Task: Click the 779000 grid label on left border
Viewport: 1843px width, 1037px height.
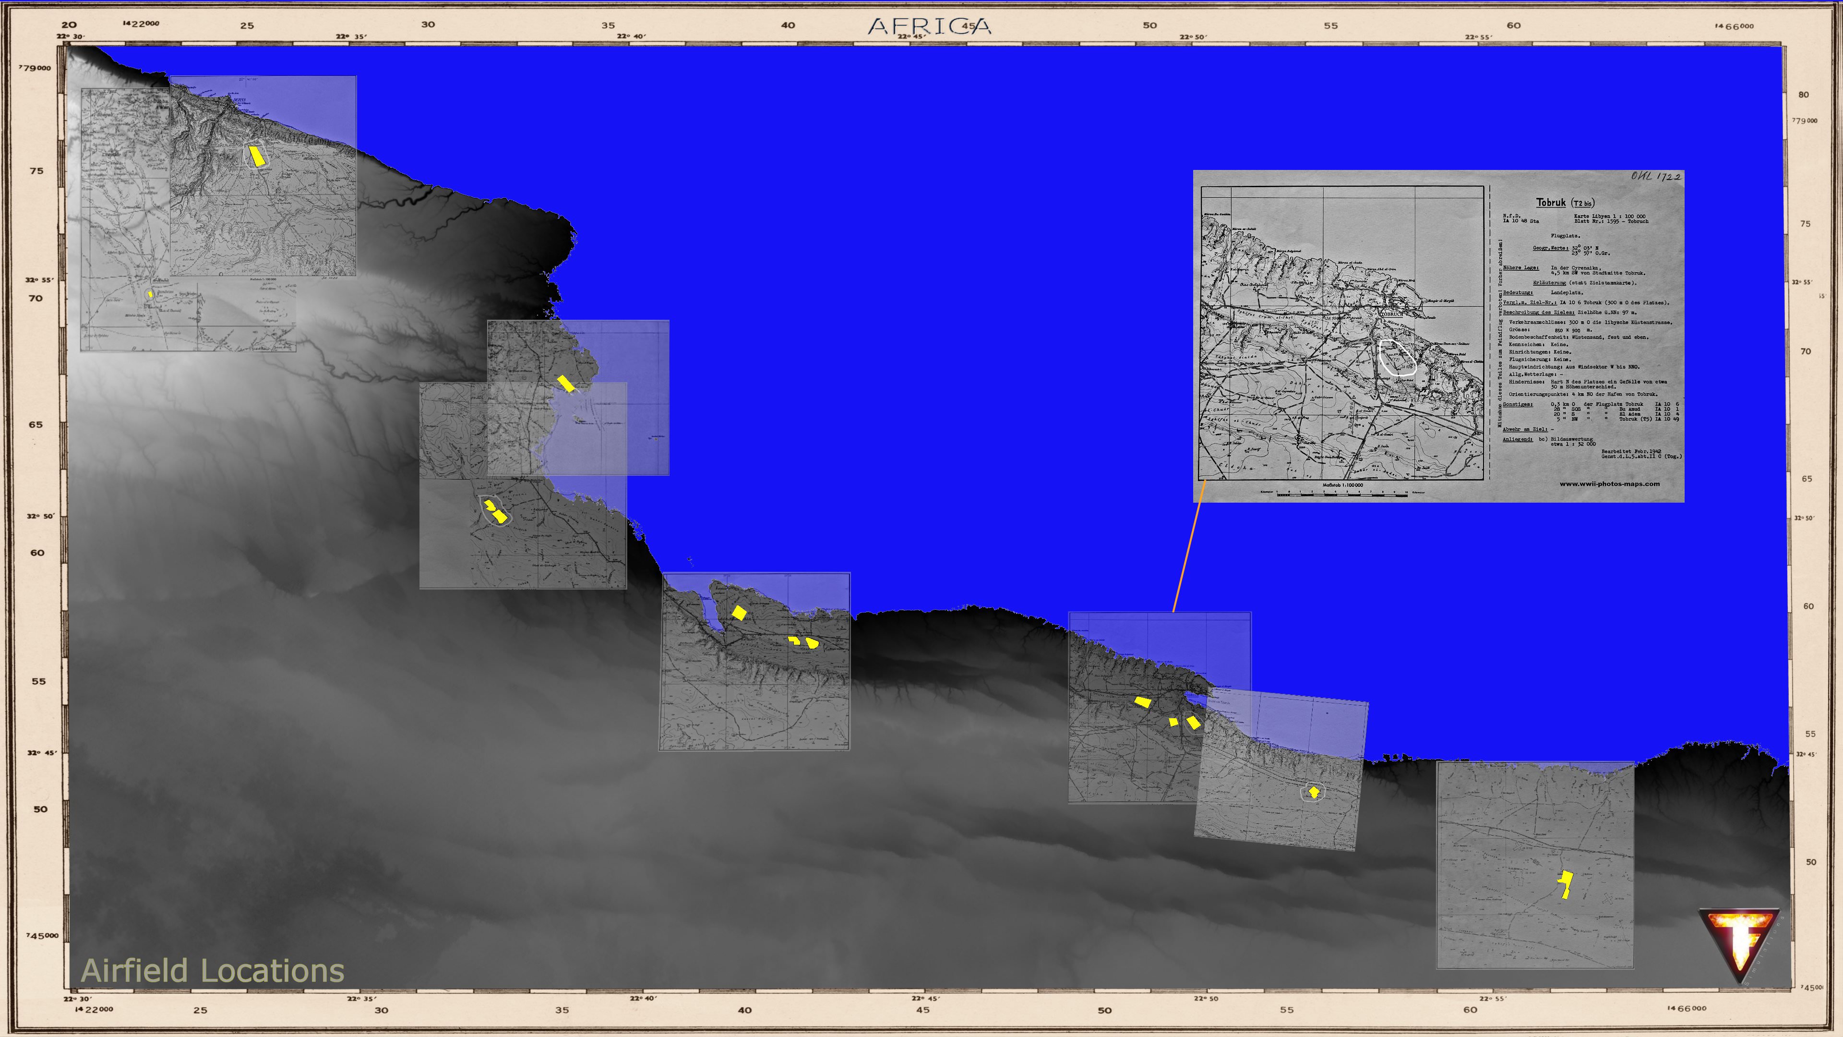Action: pyautogui.click(x=35, y=68)
